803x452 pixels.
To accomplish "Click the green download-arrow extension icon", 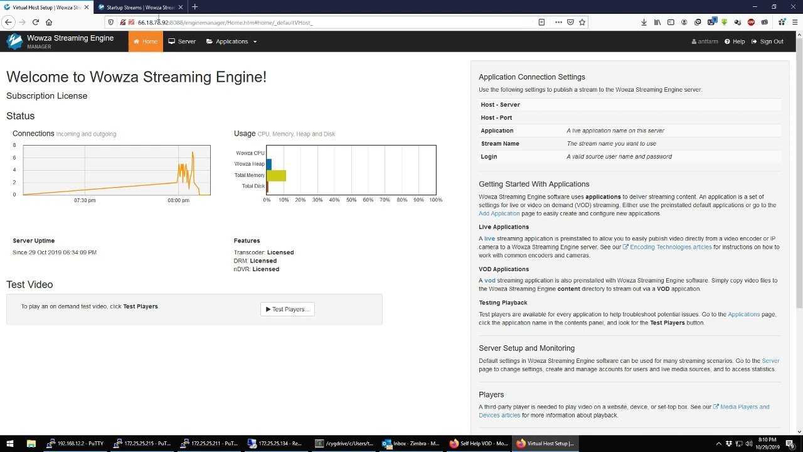I will 725,22.
